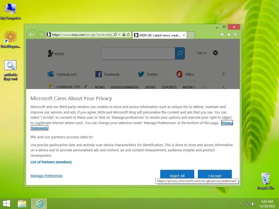This screenshot has width=279, height=209.
Task: Click the Internet Explorer taskbar icon
Action: (x=39, y=204)
